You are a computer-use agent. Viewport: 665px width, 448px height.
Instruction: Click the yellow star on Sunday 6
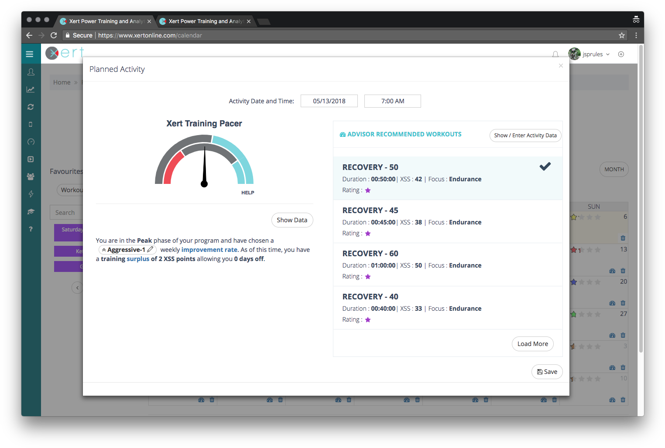(x=574, y=217)
